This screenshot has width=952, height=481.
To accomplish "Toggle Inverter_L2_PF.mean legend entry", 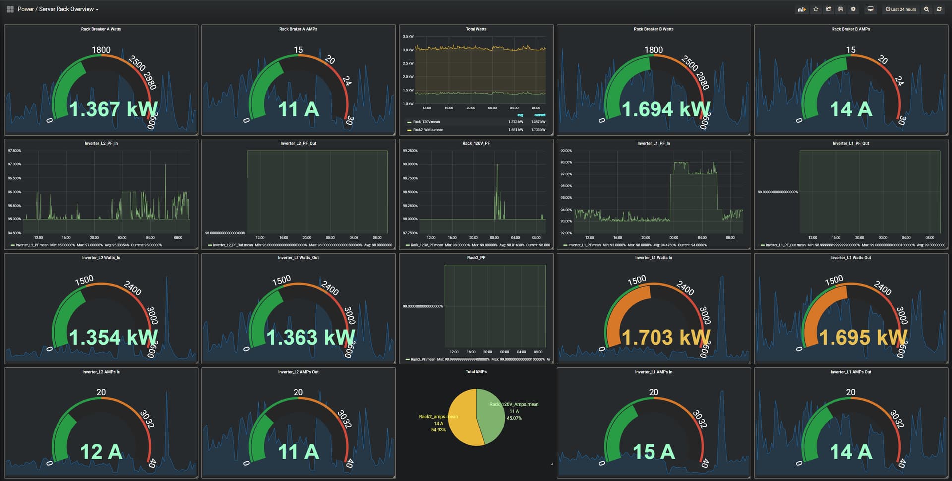I will (x=32, y=245).
